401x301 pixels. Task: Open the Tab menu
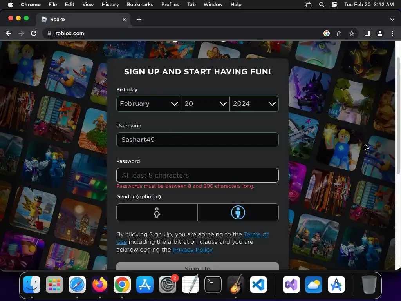[191, 4]
